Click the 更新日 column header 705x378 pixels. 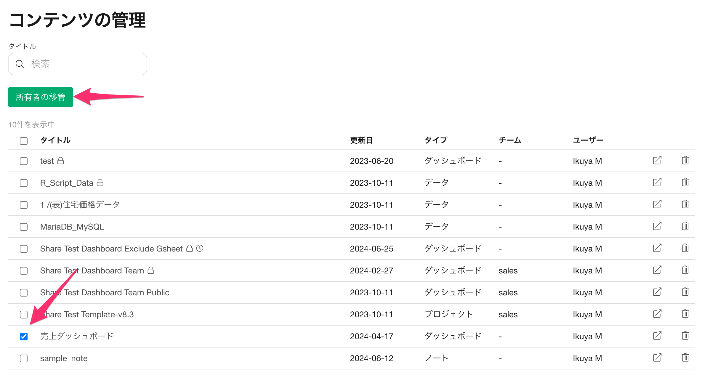click(x=361, y=140)
